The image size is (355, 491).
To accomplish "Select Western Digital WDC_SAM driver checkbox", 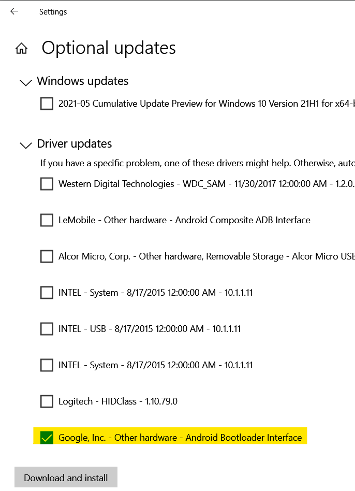I will [47, 184].
